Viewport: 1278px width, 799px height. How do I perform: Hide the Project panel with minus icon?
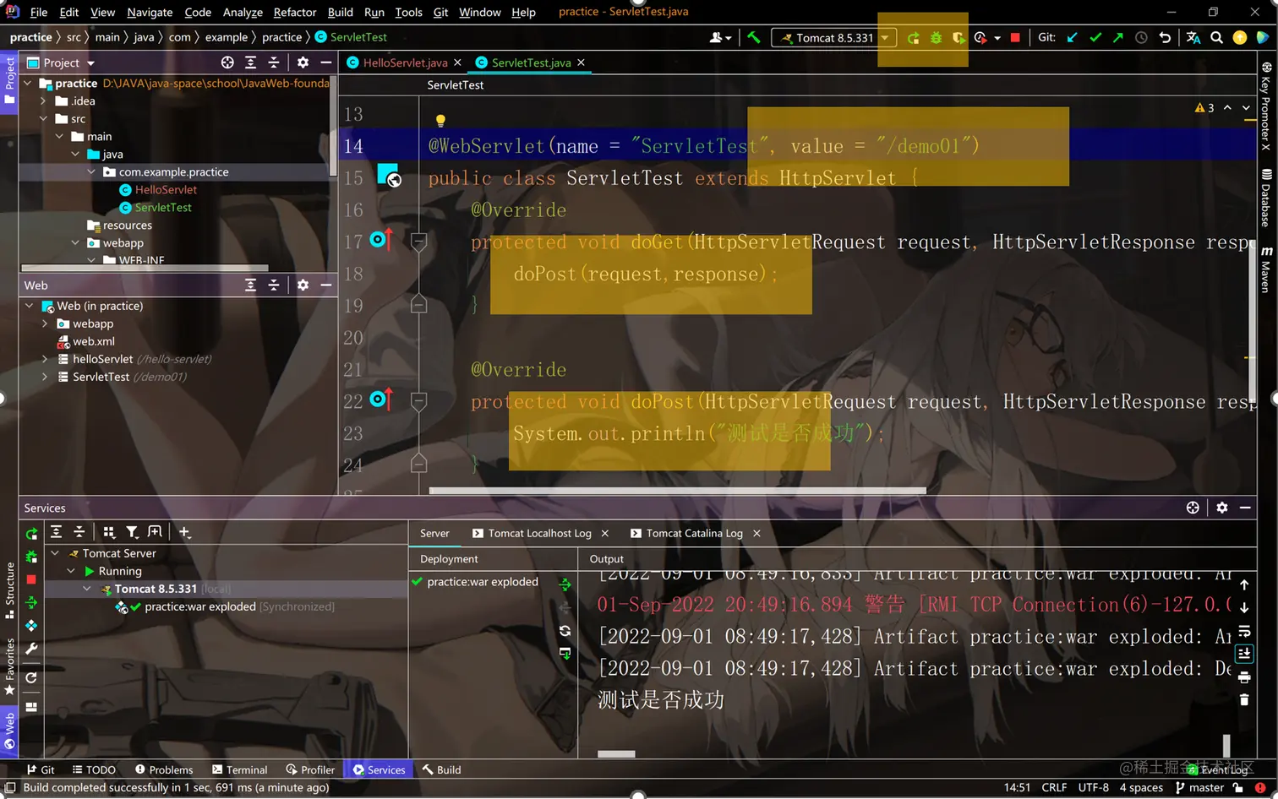(326, 63)
